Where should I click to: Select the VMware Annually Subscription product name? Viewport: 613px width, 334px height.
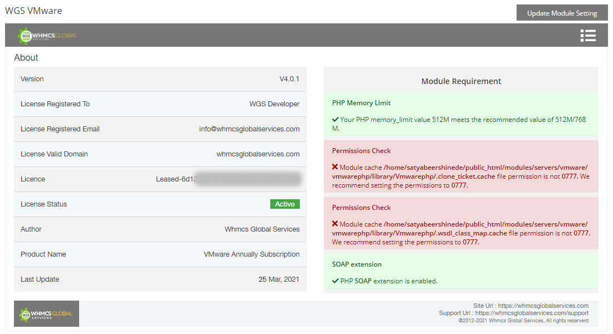point(251,254)
